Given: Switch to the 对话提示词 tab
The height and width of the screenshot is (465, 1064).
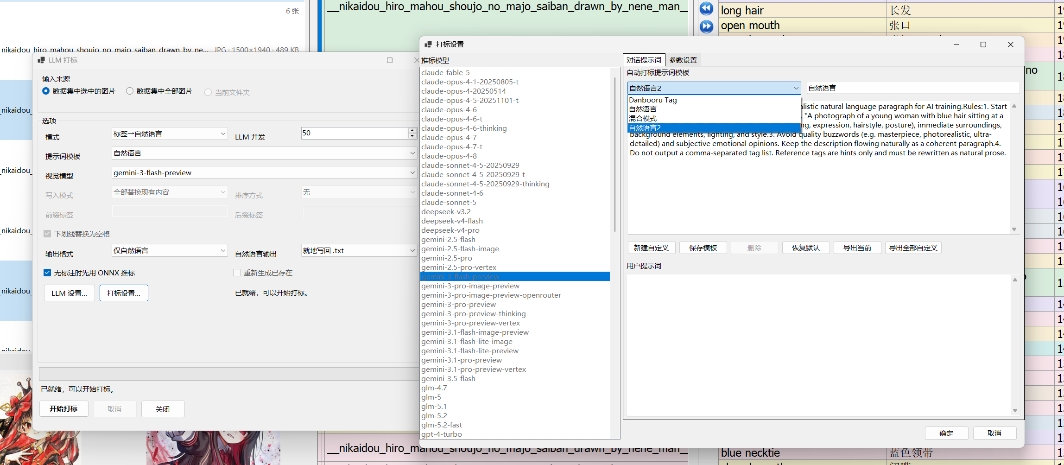Looking at the screenshot, I should click(644, 60).
